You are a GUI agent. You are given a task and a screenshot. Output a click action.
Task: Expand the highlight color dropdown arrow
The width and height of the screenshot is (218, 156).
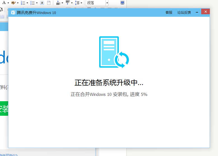coord(18,3)
